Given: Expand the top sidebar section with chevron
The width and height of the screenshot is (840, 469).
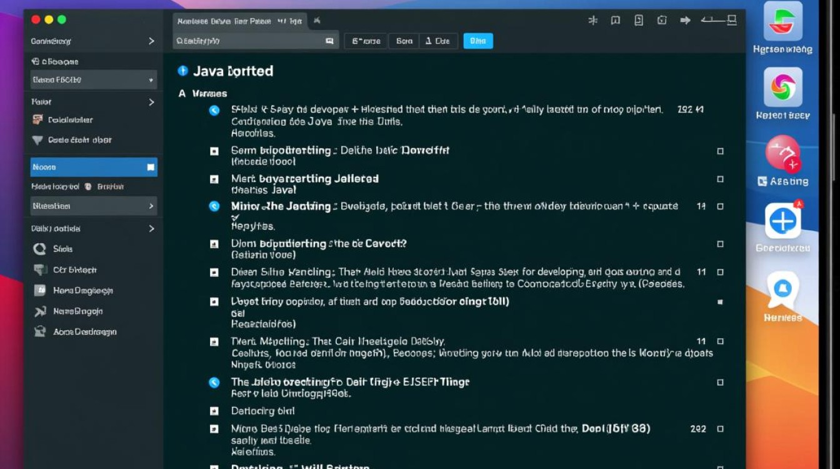Looking at the screenshot, I should tap(151, 41).
